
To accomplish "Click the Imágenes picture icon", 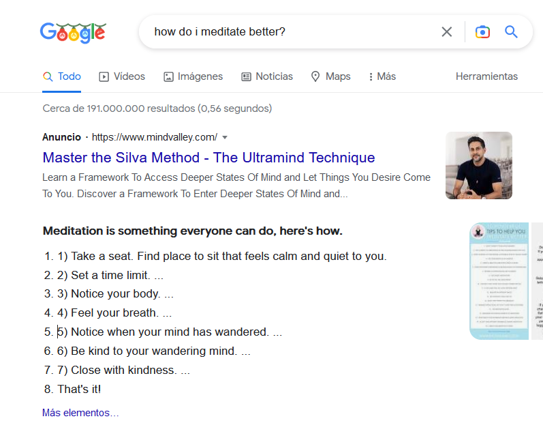I will [168, 77].
